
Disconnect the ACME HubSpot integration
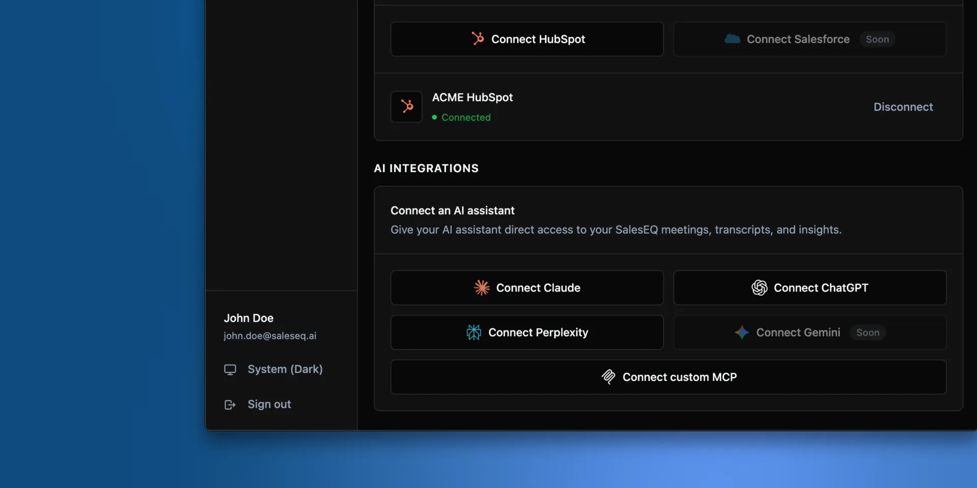(903, 107)
